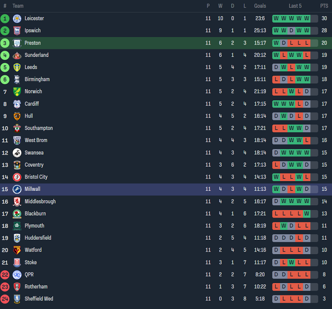Click the Sunderland club badge
The height and width of the screenshot is (309, 332).
tap(17, 55)
